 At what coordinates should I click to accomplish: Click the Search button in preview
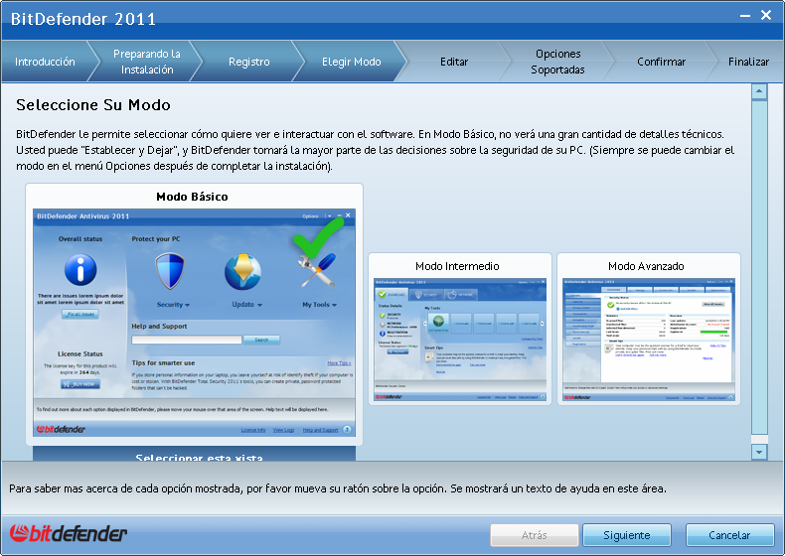coord(261,340)
